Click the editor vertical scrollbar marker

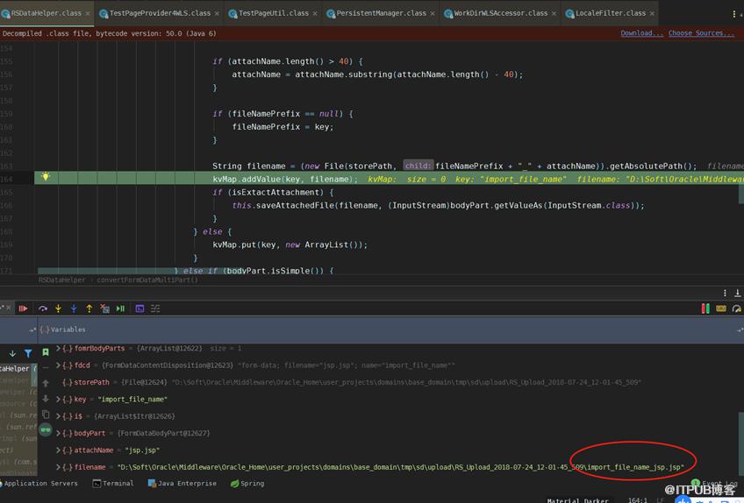tap(740, 195)
